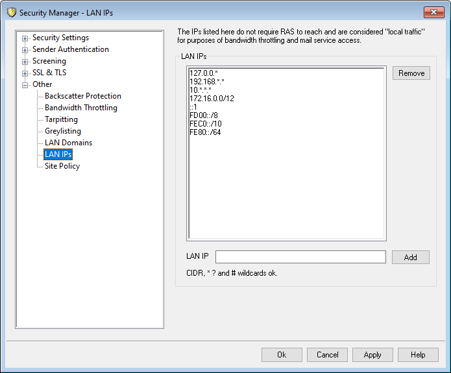This screenshot has height=373, width=451.
Task: Select Bandwidth Throttling in the tree
Action: [x=80, y=108]
